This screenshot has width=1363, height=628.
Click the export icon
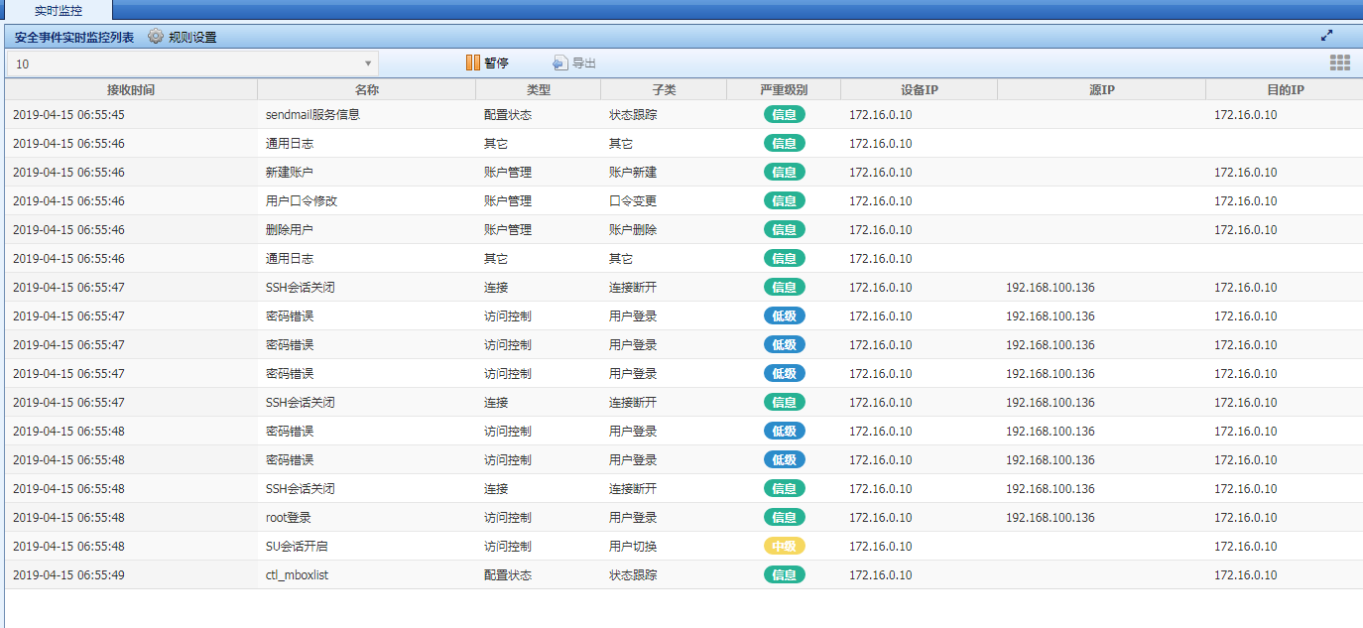point(559,63)
